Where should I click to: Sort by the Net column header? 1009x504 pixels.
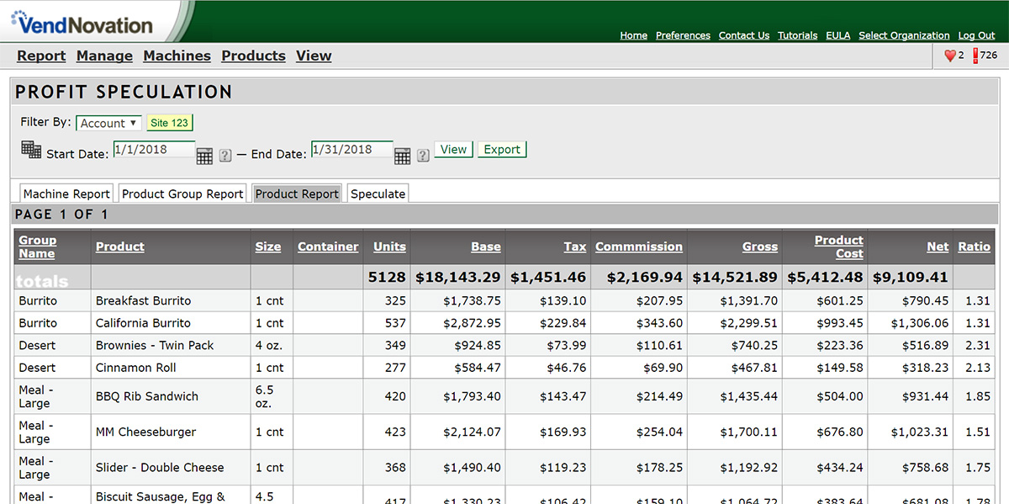pos(938,247)
